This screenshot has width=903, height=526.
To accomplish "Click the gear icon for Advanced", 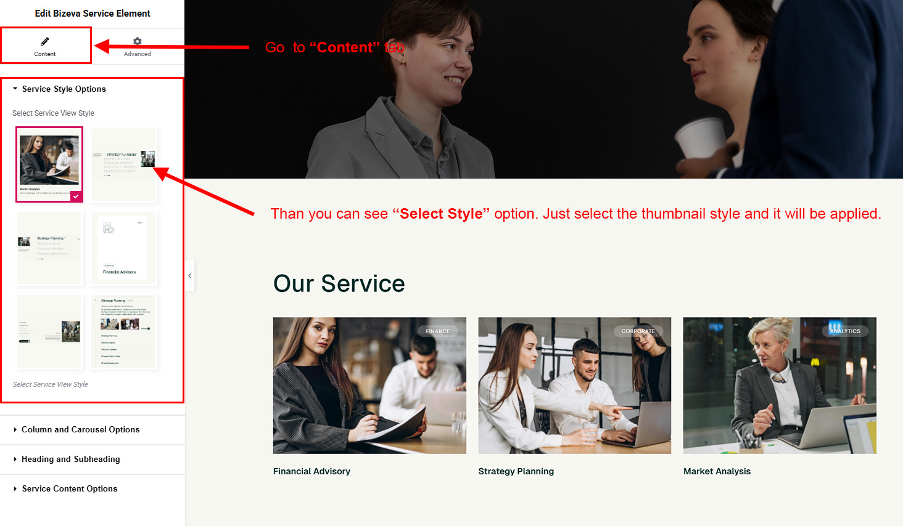I will (138, 41).
